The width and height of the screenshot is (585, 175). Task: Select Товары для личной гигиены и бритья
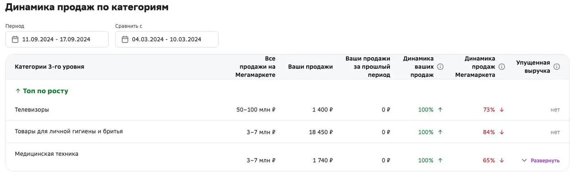tap(69, 132)
